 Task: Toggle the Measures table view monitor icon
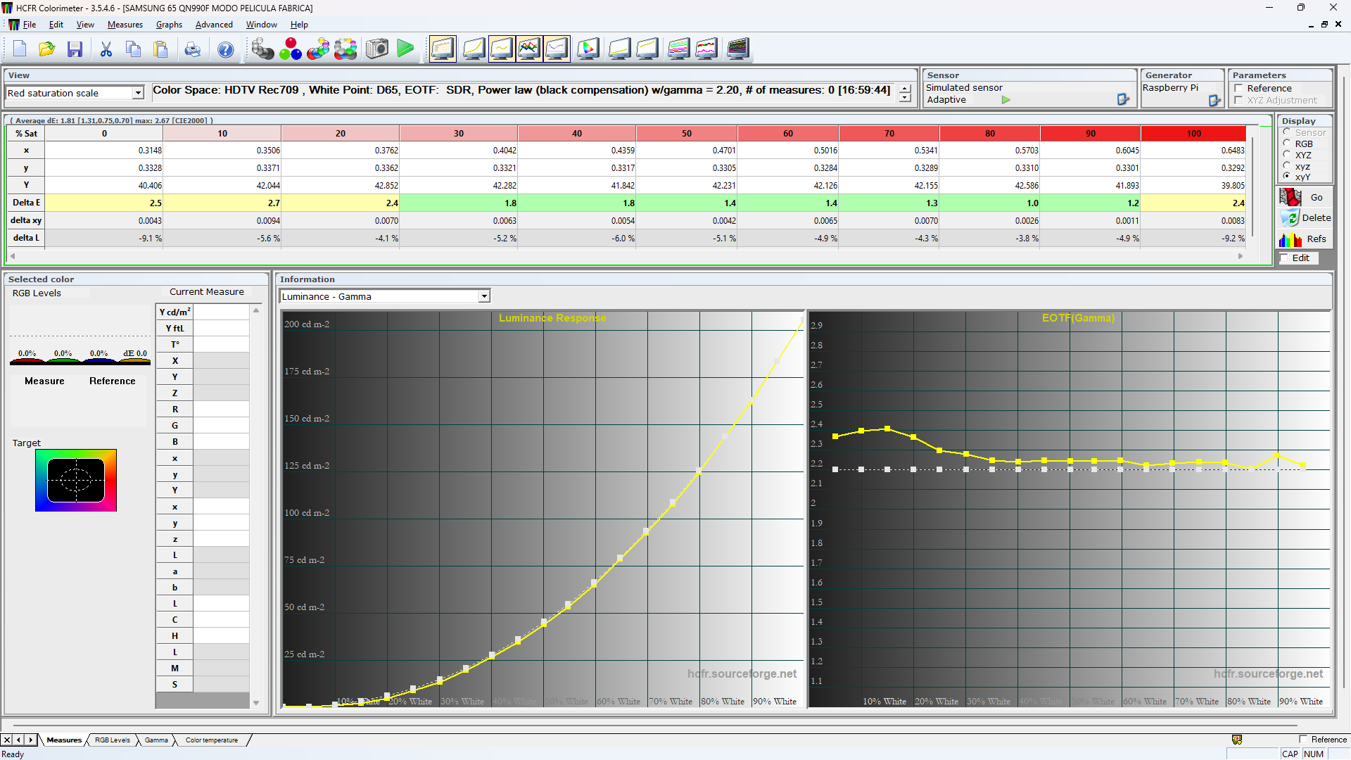443,49
